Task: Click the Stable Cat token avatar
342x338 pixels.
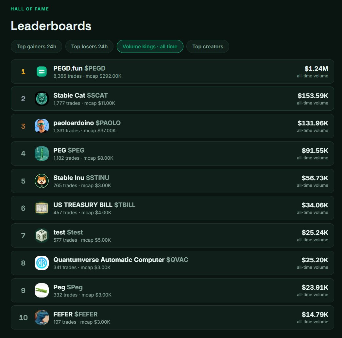Action: [42, 99]
